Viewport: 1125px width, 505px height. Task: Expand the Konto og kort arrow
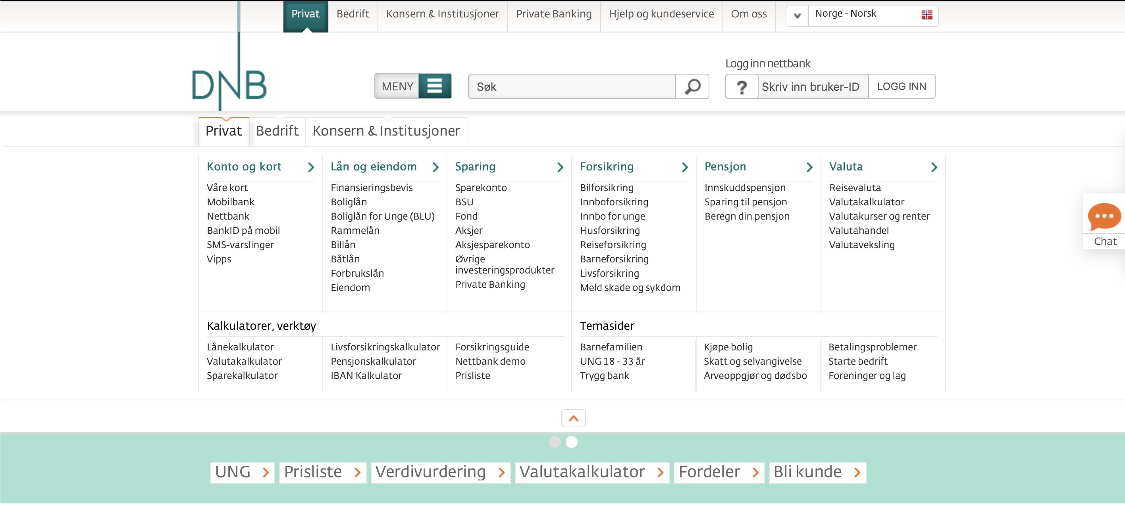tap(310, 167)
